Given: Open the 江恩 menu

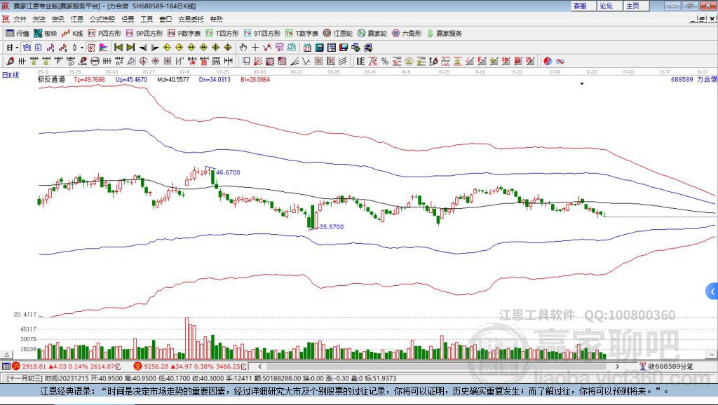Looking at the screenshot, I should click(x=77, y=19).
